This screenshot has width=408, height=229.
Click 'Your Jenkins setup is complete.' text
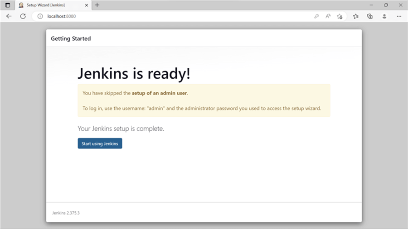(x=121, y=129)
